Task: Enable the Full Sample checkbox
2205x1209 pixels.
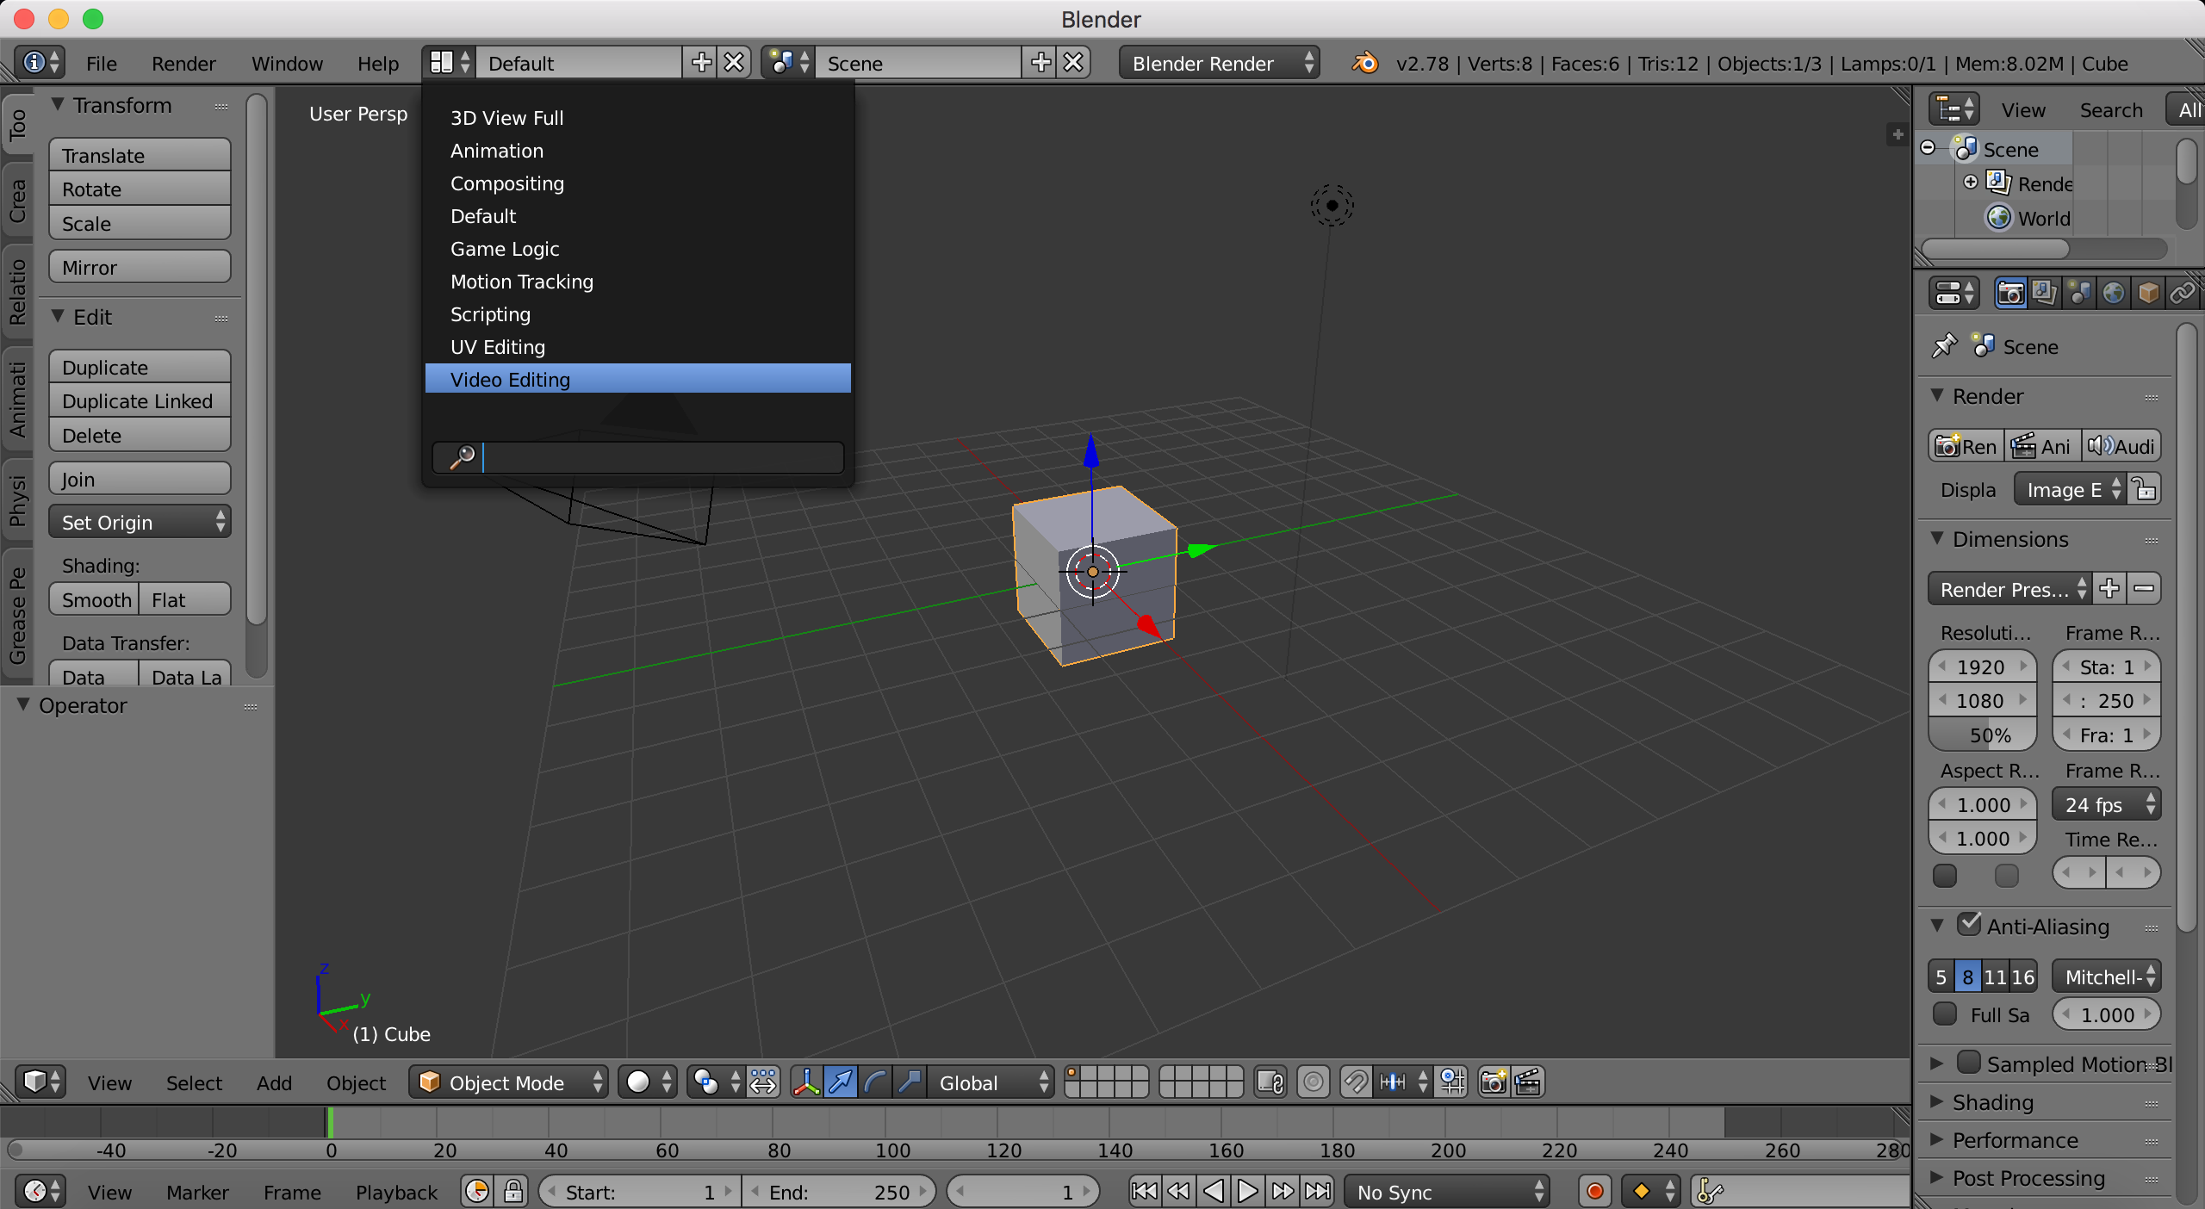Action: 1945,1014
